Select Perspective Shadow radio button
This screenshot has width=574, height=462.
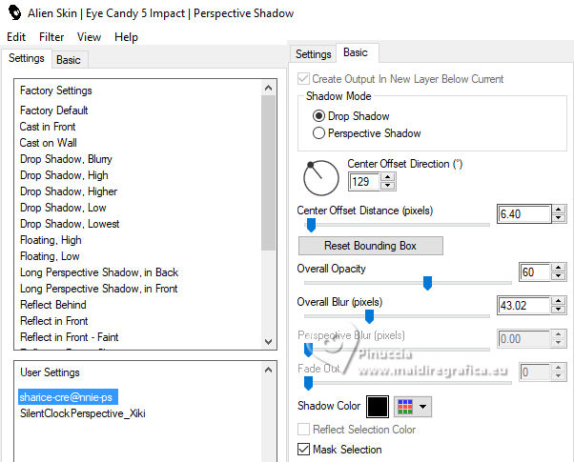[318, 132]
